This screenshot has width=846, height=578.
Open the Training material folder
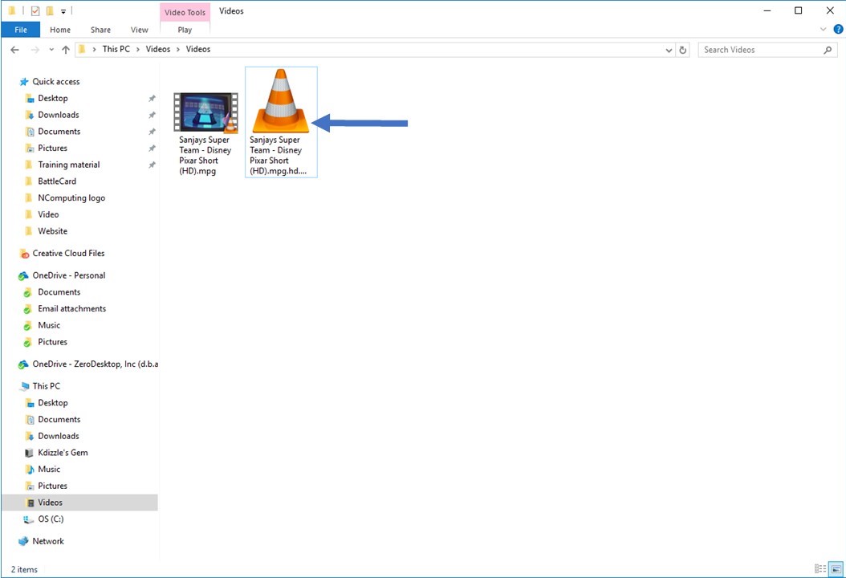[x=68, y=165]
